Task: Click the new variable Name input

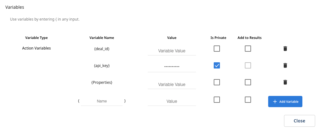Action: pyautogui.click(x=102, y=101)
